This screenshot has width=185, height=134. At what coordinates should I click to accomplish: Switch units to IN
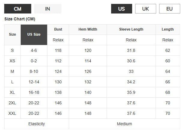[48, 9]
